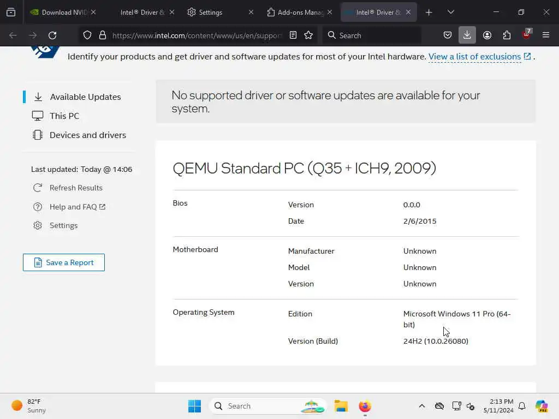Open the Firefox application menu

[545, 35]
